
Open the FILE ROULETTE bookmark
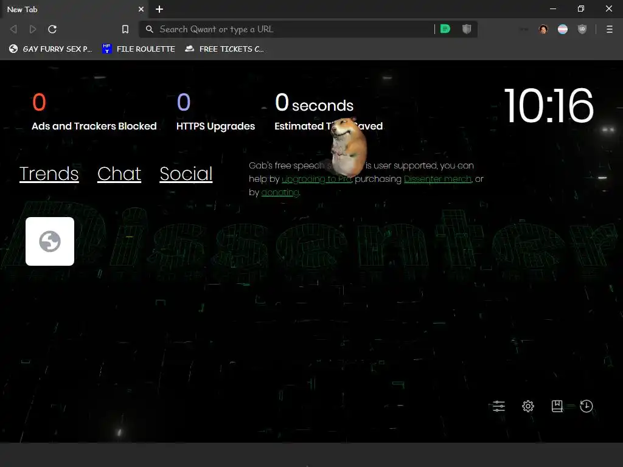click(x=138, y=49)
